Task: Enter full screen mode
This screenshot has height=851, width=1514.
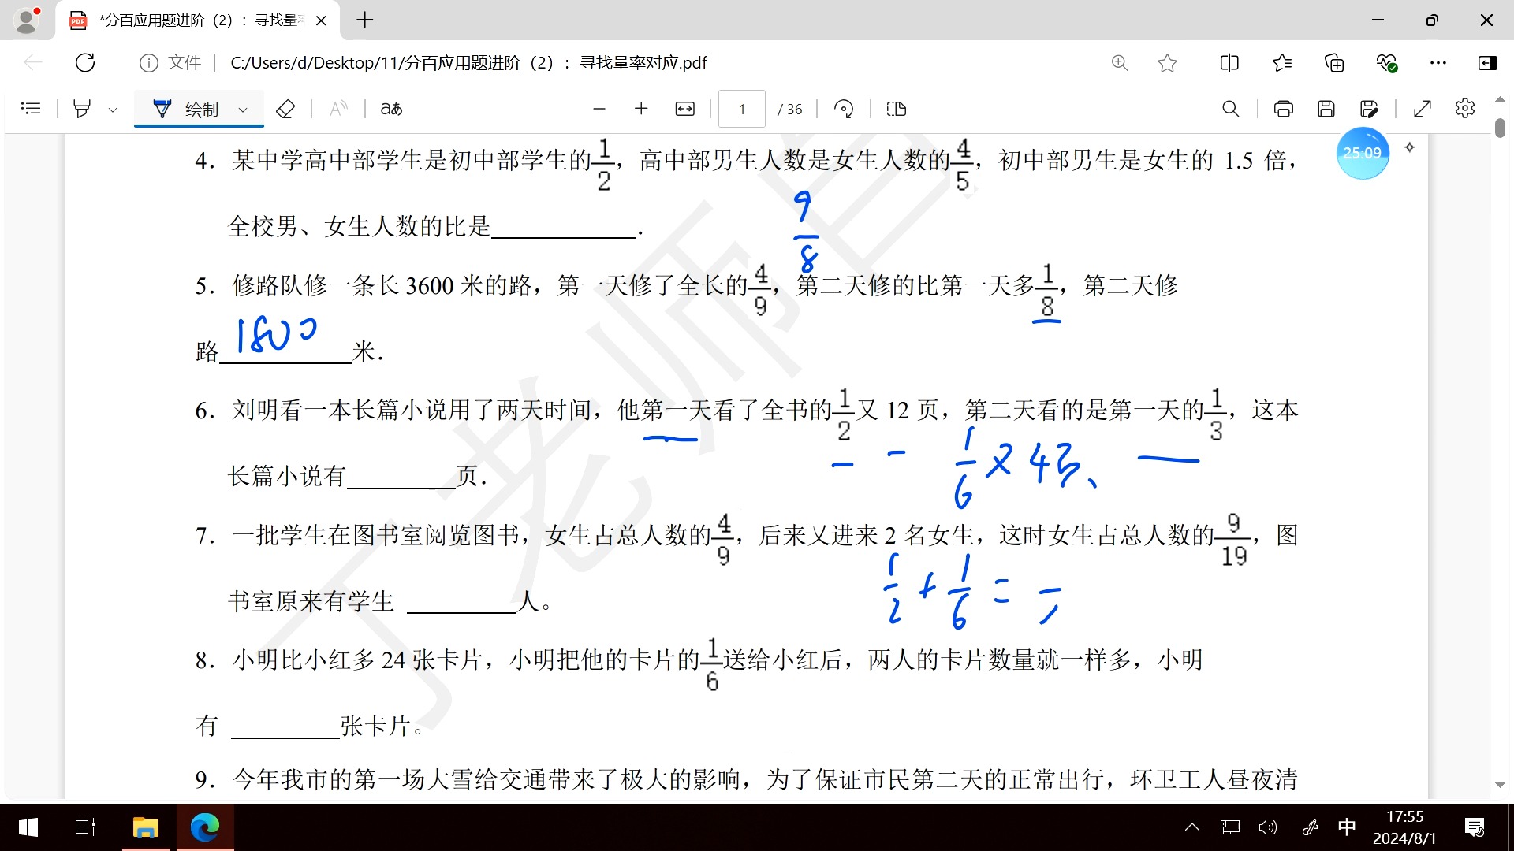Action: tap(1423, 109)
